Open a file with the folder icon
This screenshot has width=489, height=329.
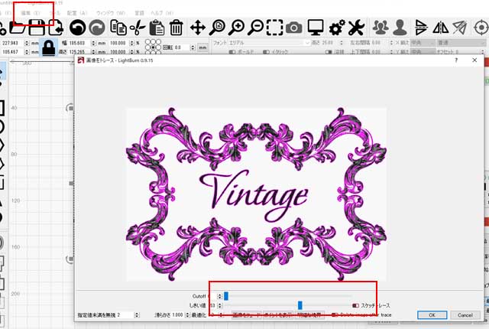pyautogui.click(x=18, y=28)
